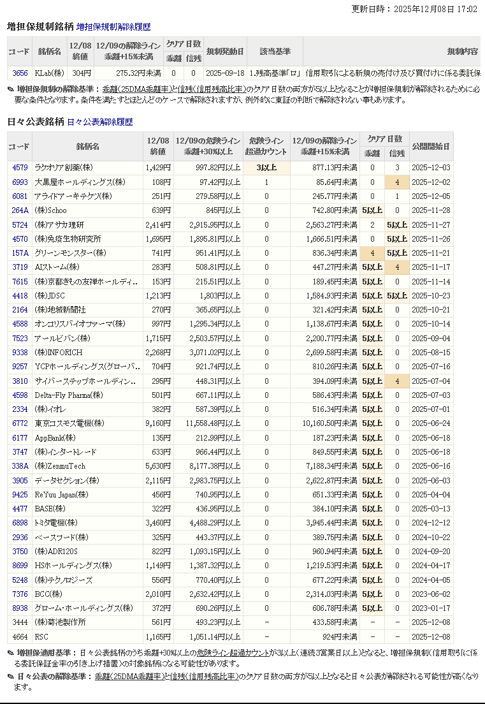Open stock code 6772 link
485x704 pixels.
tap(20, 423)
